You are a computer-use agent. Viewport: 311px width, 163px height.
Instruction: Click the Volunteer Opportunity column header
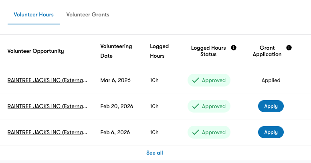click(36, 51)
